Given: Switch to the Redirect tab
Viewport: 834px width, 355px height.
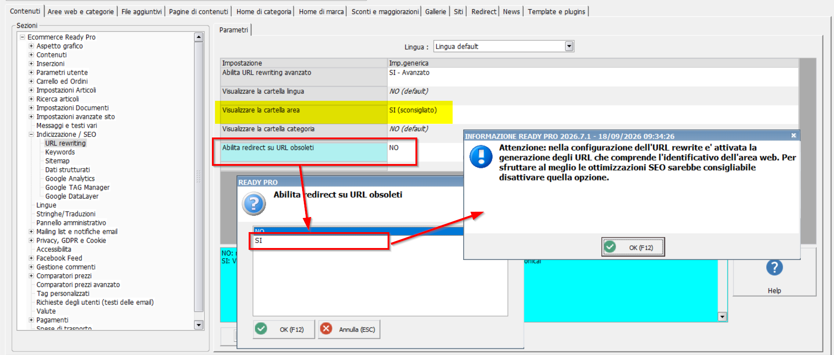Looking at the screenshot, I should [x=484, y=11].
